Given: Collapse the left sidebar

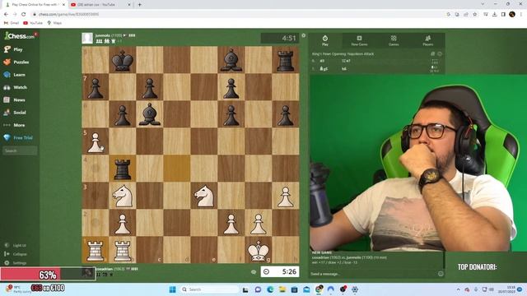Looking at the screenshot, I should click(16, 254).
